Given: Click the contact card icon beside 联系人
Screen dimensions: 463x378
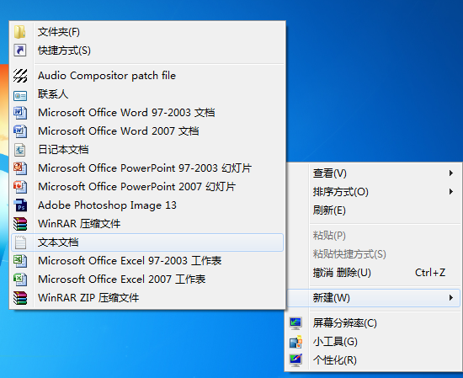Looking at the screenshot, I should (20, 96).
